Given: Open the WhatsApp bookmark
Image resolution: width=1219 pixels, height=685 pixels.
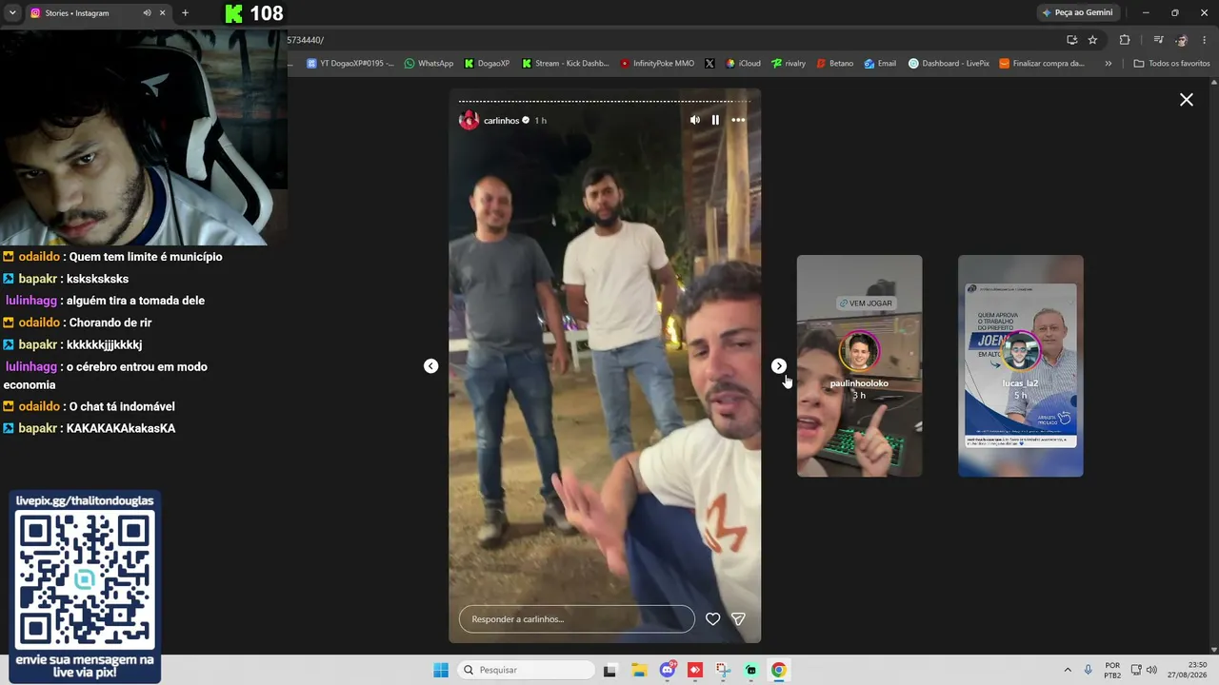Looking at the screenshot, I should (429, 64).
